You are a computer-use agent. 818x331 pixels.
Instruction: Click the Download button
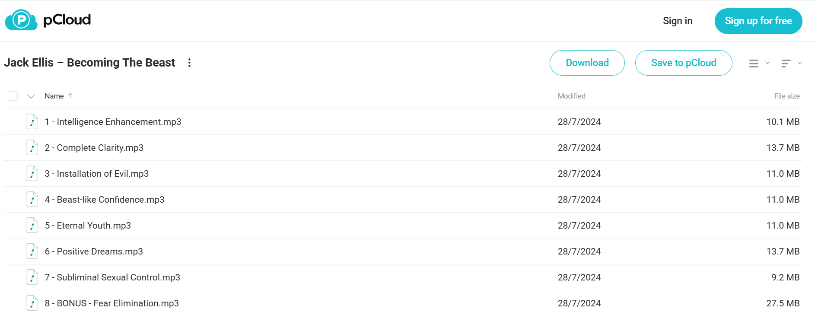pyautogui.click(x=587, y=63)
